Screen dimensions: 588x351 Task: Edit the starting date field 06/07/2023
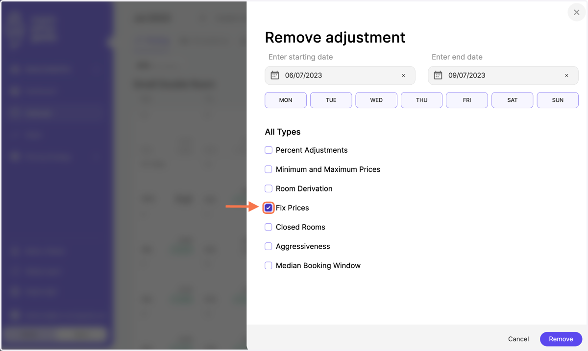click(x=340, y=75)
